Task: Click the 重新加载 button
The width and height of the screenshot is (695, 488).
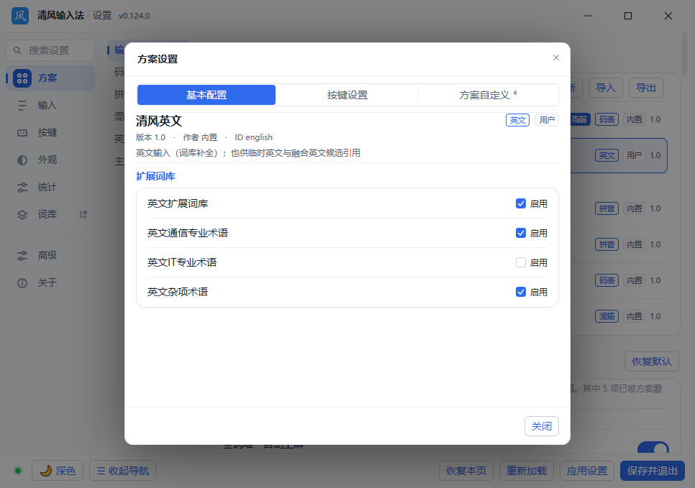Action: 527,471
